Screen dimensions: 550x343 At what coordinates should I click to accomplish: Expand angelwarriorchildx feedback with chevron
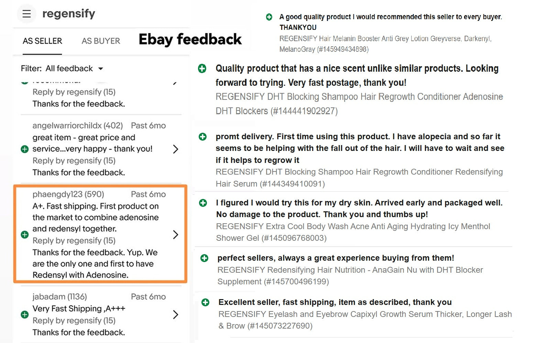pyautogui.click(x=176, y=149)
